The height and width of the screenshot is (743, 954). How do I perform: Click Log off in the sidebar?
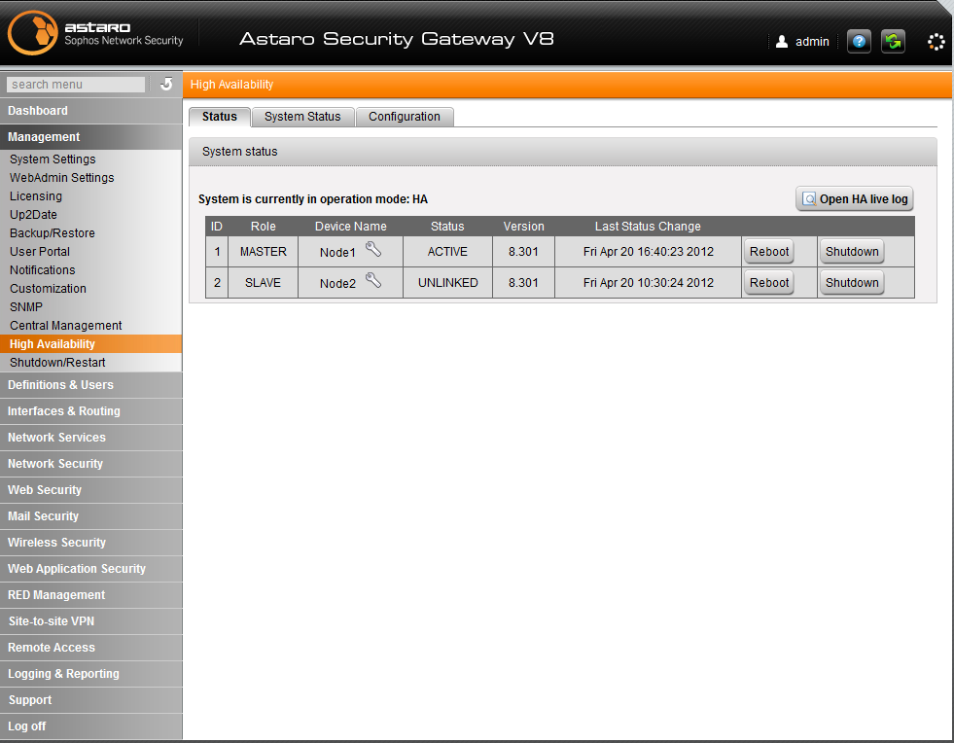[27, 726]
